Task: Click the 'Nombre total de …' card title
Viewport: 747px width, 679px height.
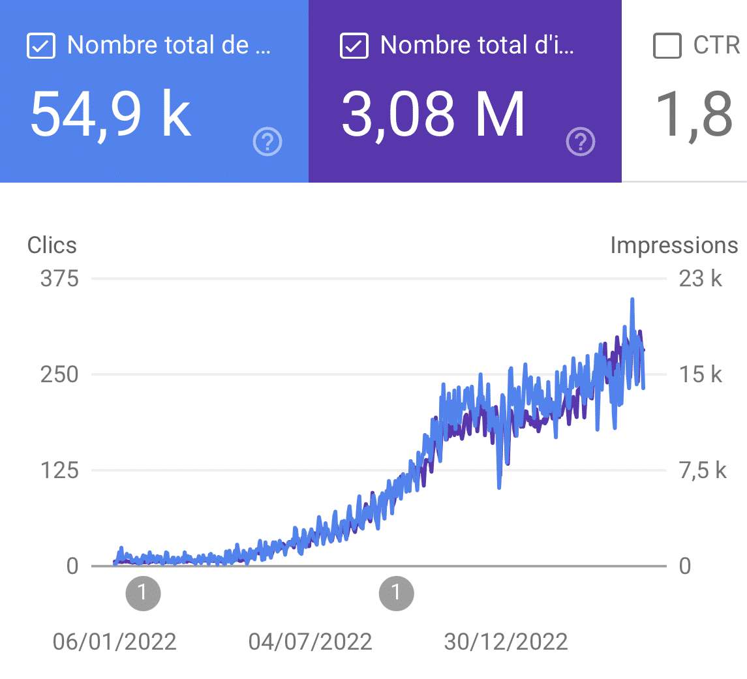Action: [x=169, y=45]
